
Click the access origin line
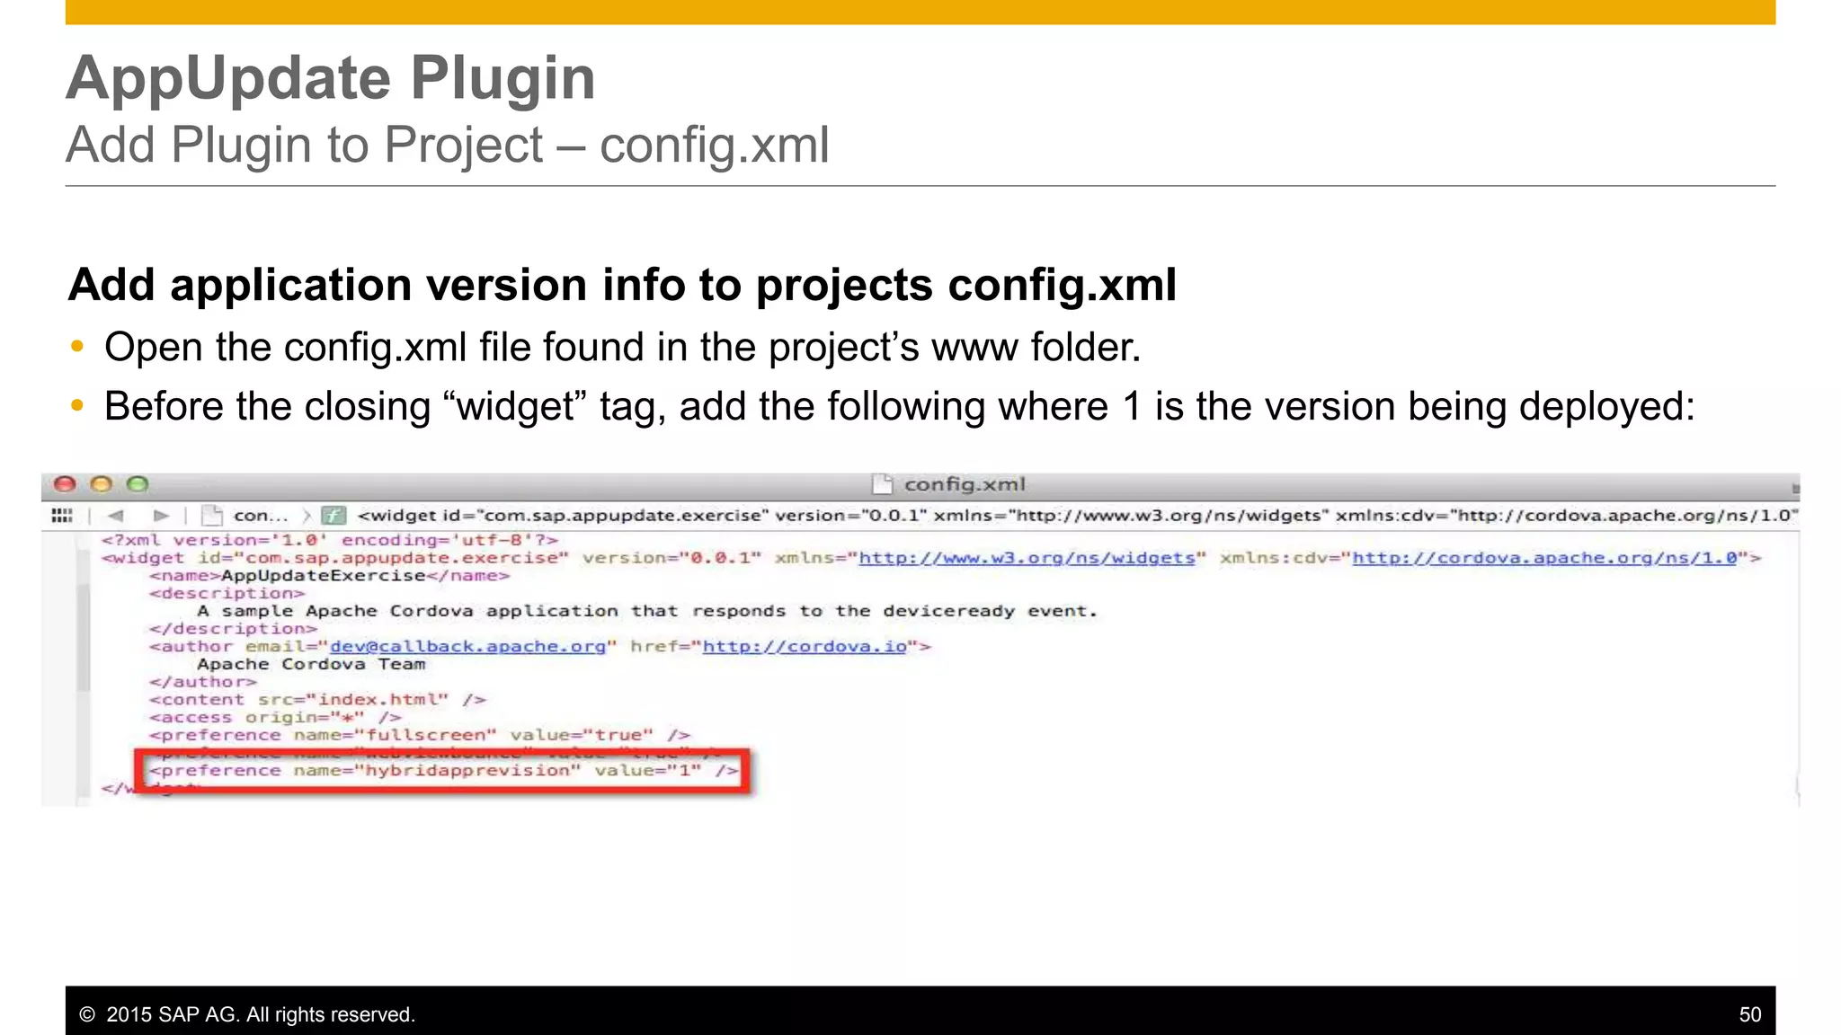click(x=275, y=717)
